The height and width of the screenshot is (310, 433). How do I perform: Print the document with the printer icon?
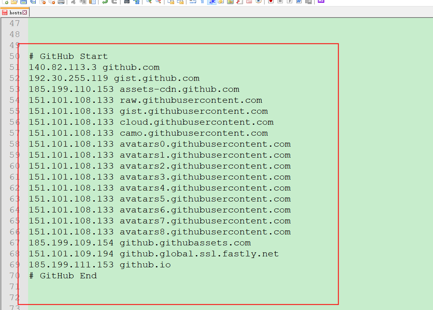(61, 1)
